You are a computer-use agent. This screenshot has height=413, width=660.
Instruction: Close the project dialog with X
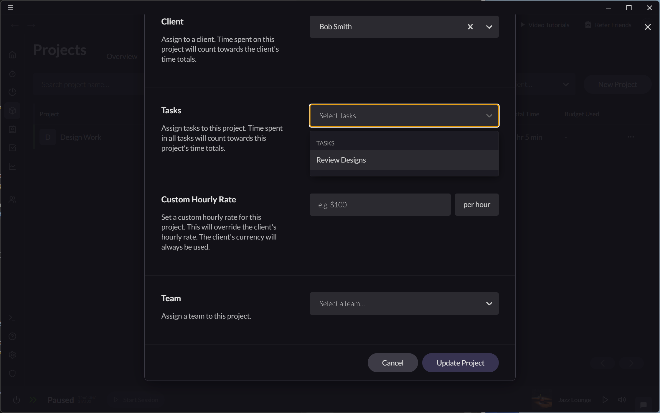coord(647,27)
